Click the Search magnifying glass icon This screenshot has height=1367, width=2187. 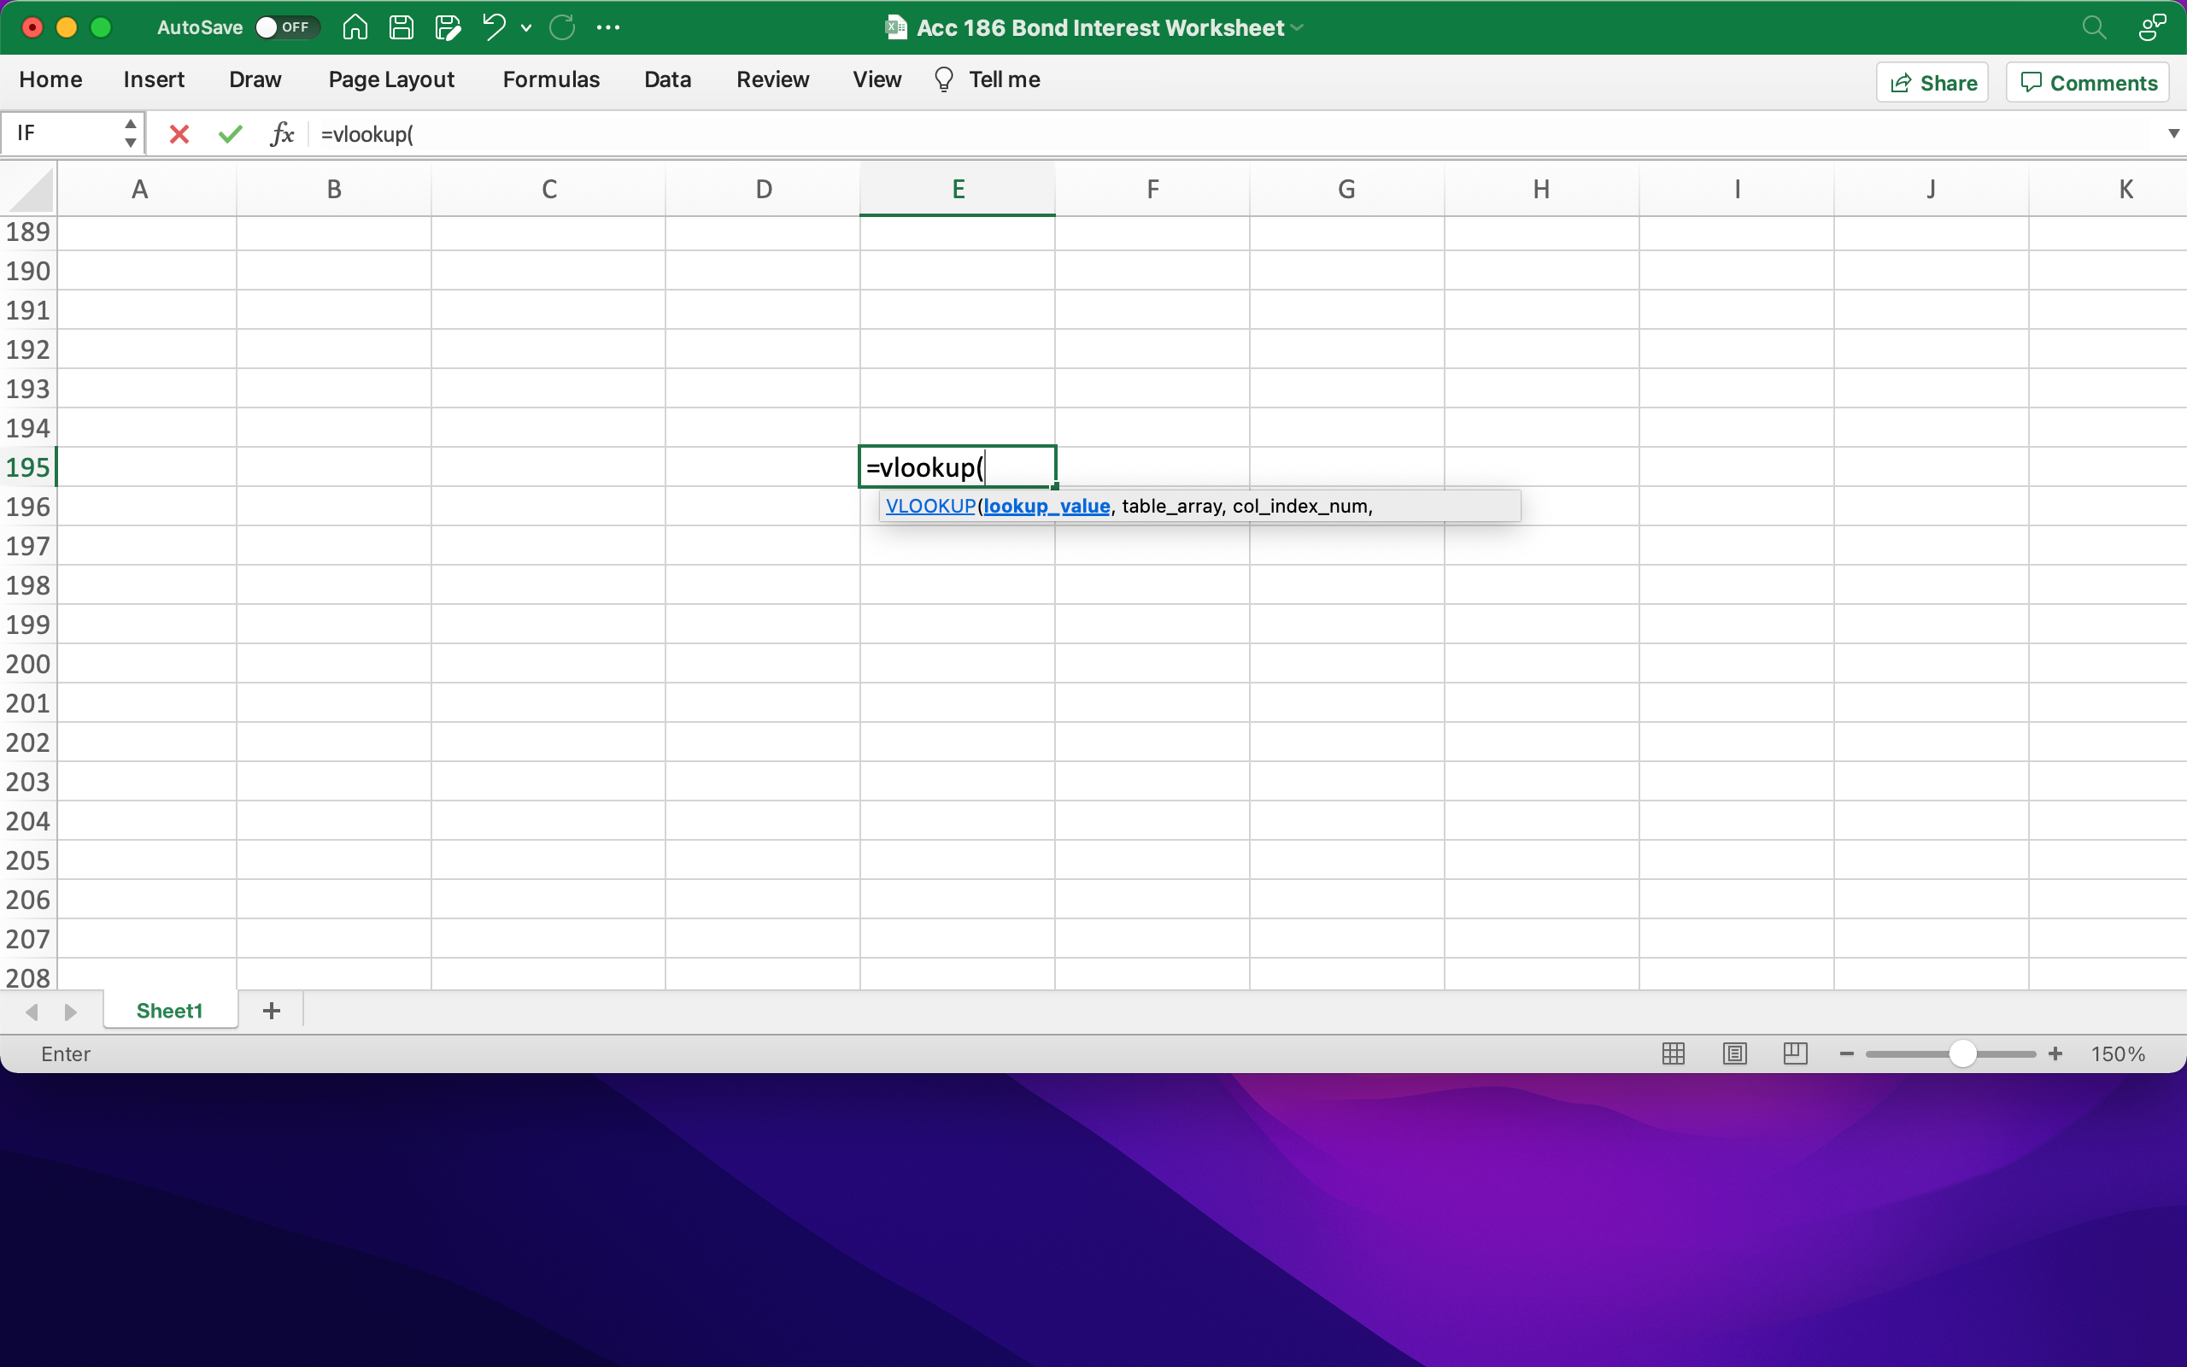click(x=2093, y=27)
